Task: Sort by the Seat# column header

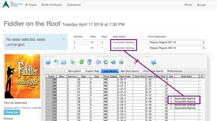Action: coord(51,76)
